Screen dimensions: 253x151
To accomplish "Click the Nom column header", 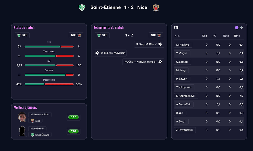I will [x=177, y=36].
